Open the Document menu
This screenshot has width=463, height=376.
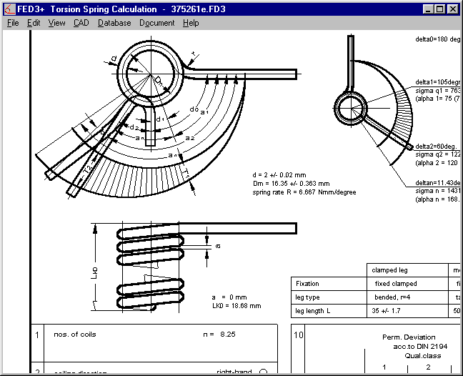156,23
